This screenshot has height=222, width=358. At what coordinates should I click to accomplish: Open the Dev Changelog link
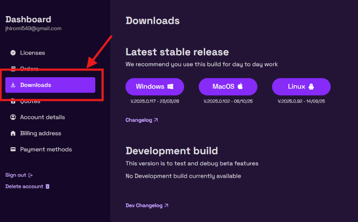(147, 206)
